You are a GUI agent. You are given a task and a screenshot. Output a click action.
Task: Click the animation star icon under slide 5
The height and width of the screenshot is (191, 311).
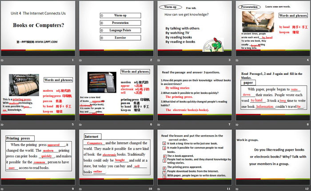click(x=2, y=125)
